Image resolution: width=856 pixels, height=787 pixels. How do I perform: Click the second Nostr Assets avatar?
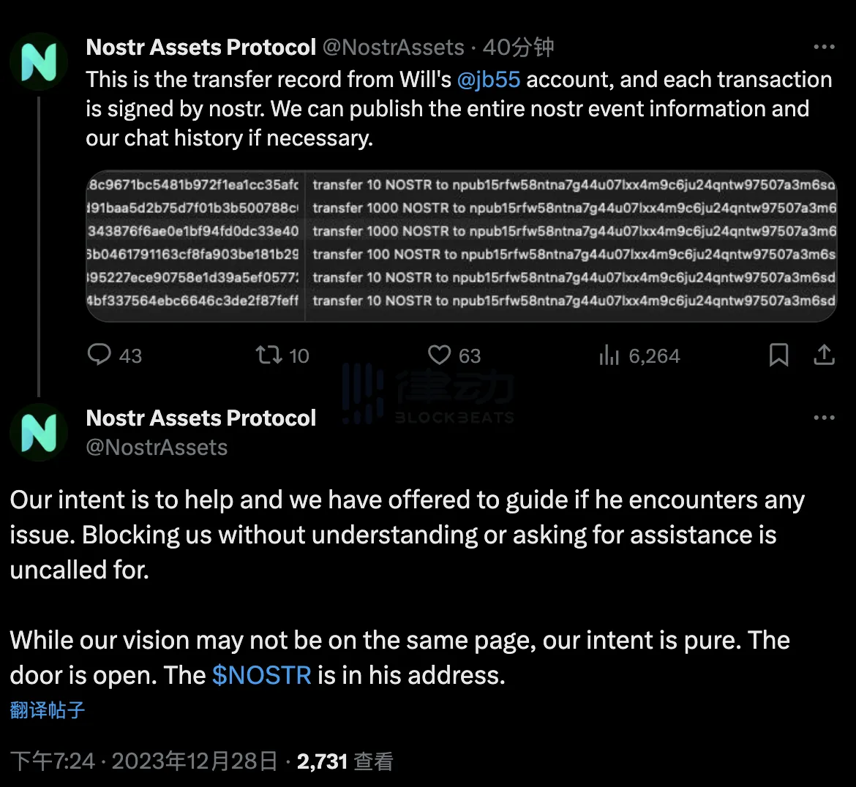tap(39, 432)
